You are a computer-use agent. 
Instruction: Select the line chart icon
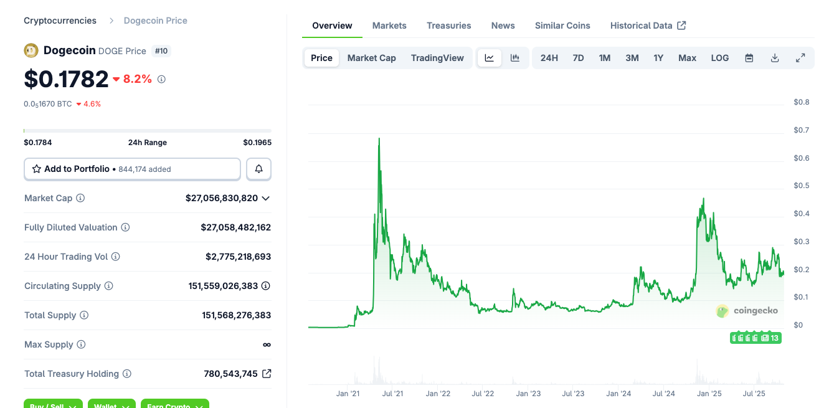(490, 57)
